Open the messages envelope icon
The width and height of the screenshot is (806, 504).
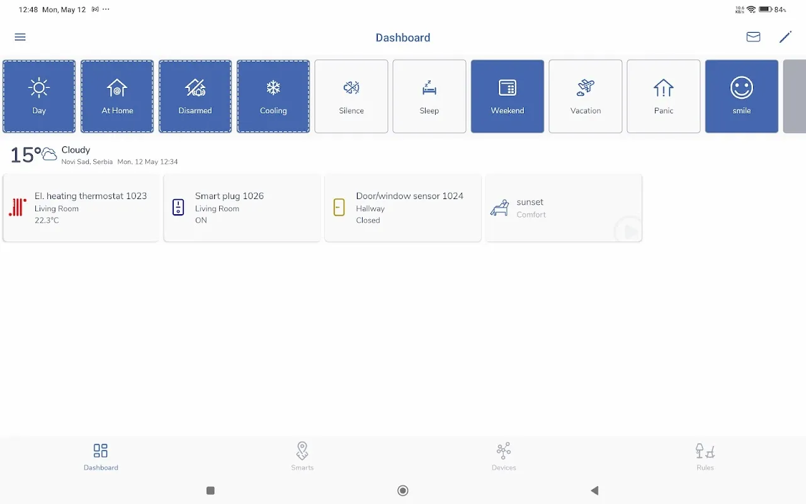pyautogui.click(x=753, y=37)
